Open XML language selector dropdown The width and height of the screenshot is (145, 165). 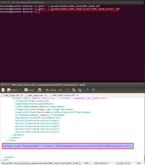point(88,163)
